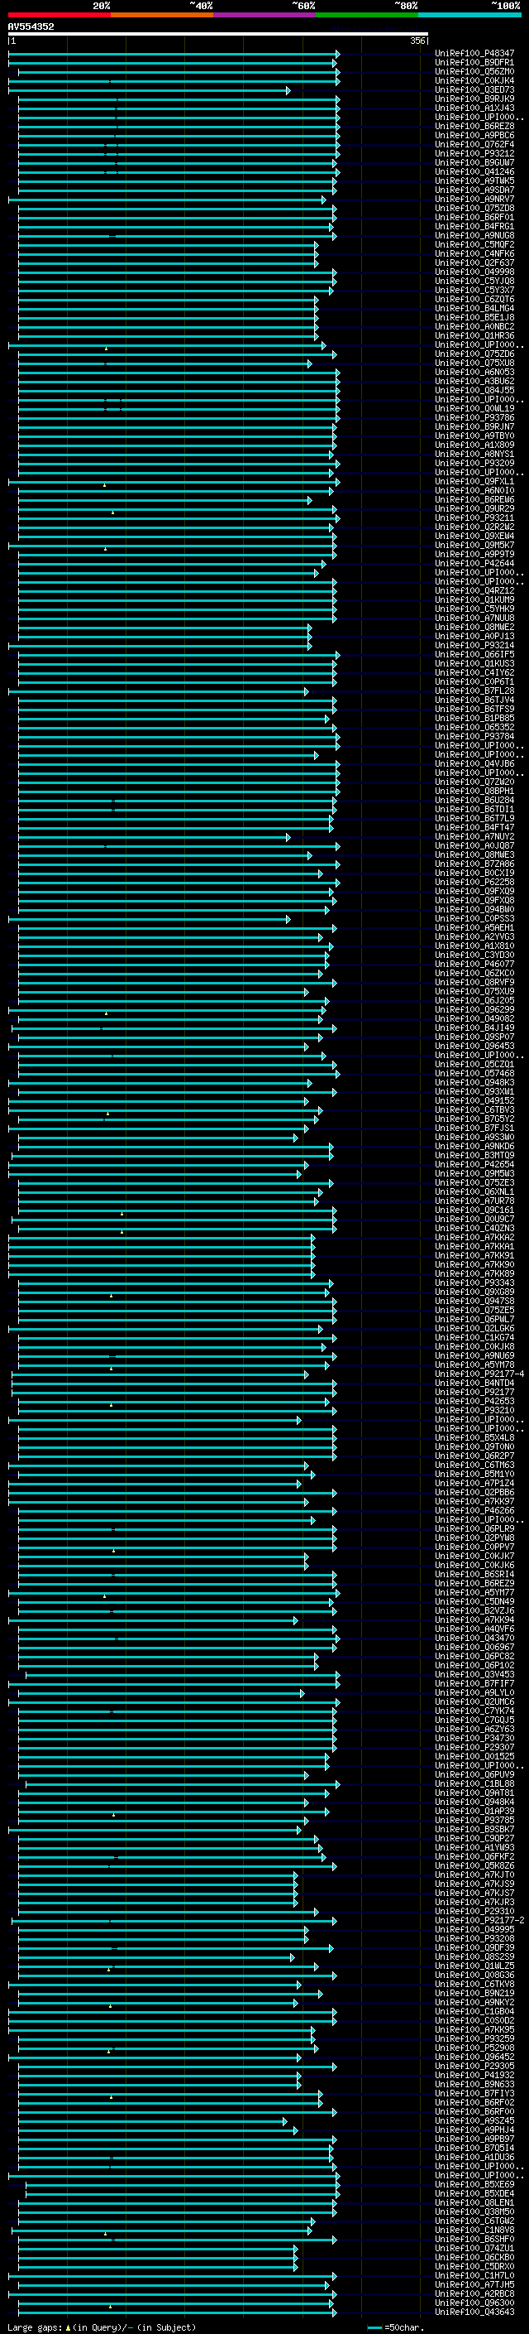Select the UniRef100_A9TWK5 label
Screen dimensions: 529x2334
(474, 180)
